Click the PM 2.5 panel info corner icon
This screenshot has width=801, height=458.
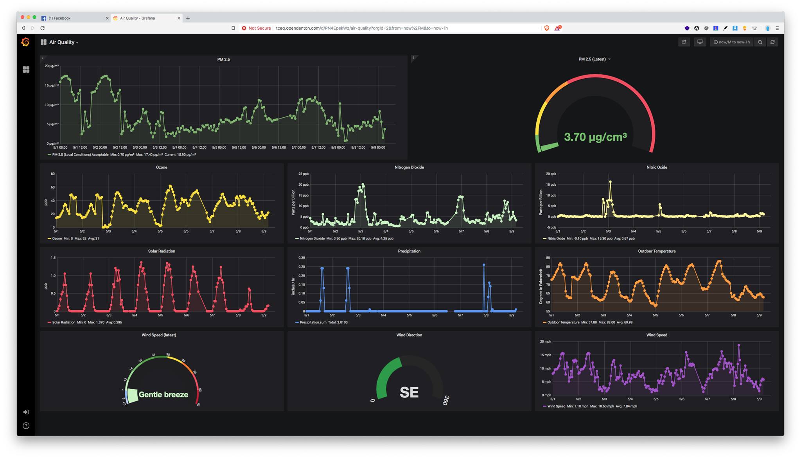tap(42, 58)
